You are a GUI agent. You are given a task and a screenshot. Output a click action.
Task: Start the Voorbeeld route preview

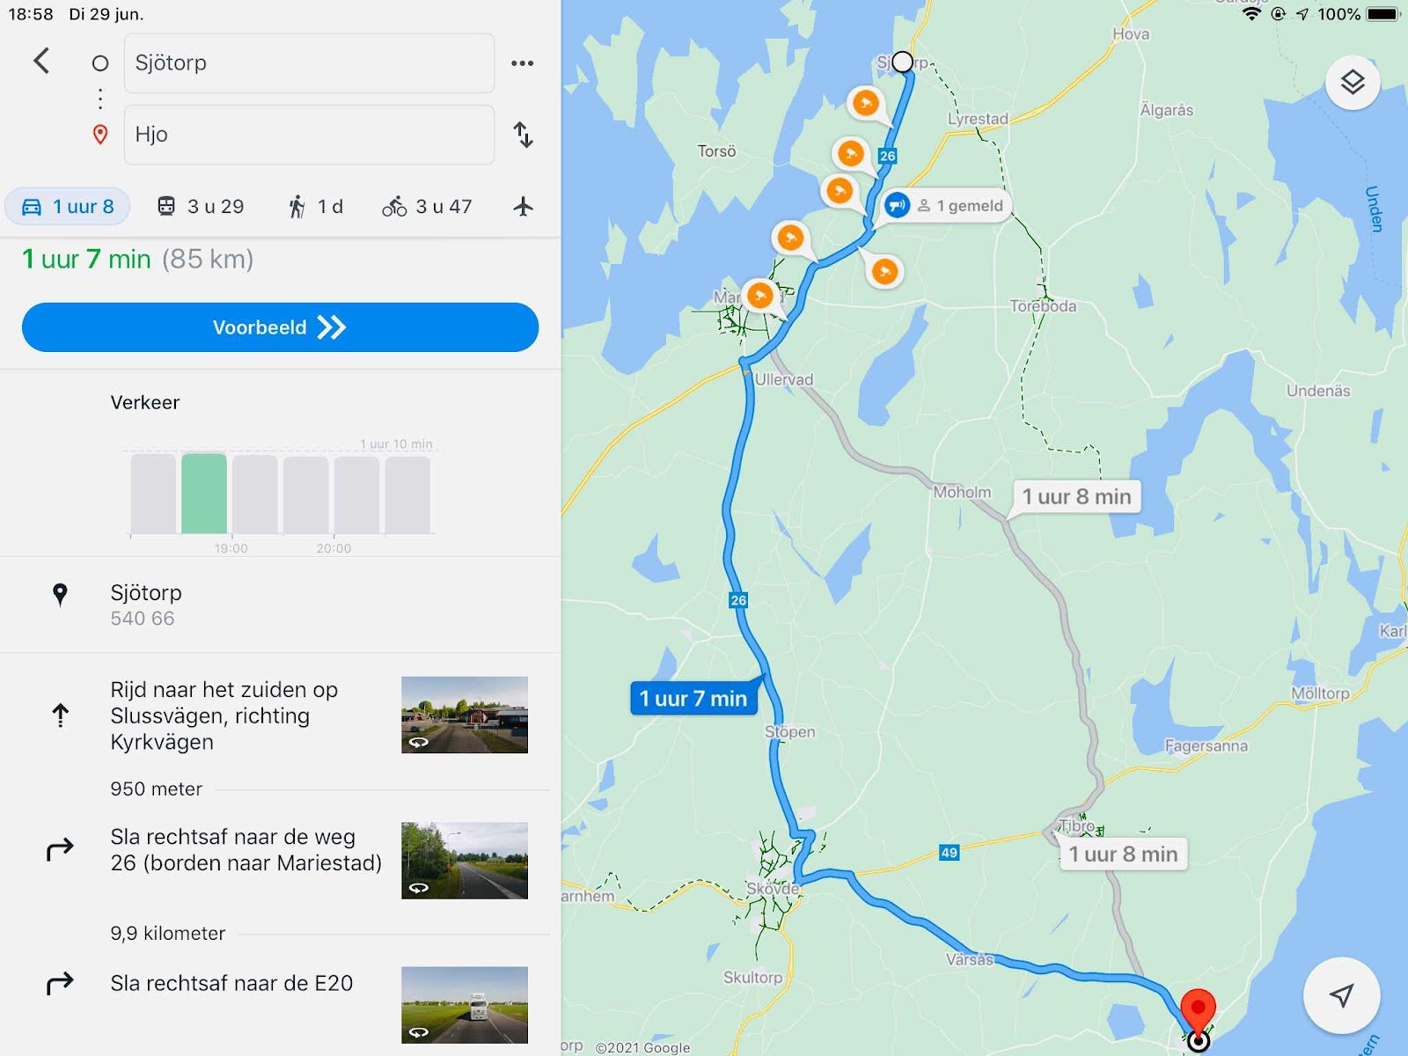(x=280, y=327)
